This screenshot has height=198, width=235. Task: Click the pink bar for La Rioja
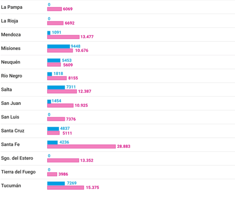tap(55, 23)
